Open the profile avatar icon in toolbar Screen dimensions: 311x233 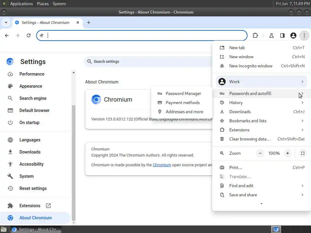click(293, 35)
